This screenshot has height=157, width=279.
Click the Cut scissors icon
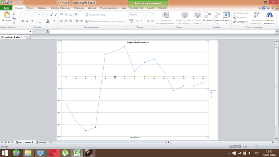14,14
